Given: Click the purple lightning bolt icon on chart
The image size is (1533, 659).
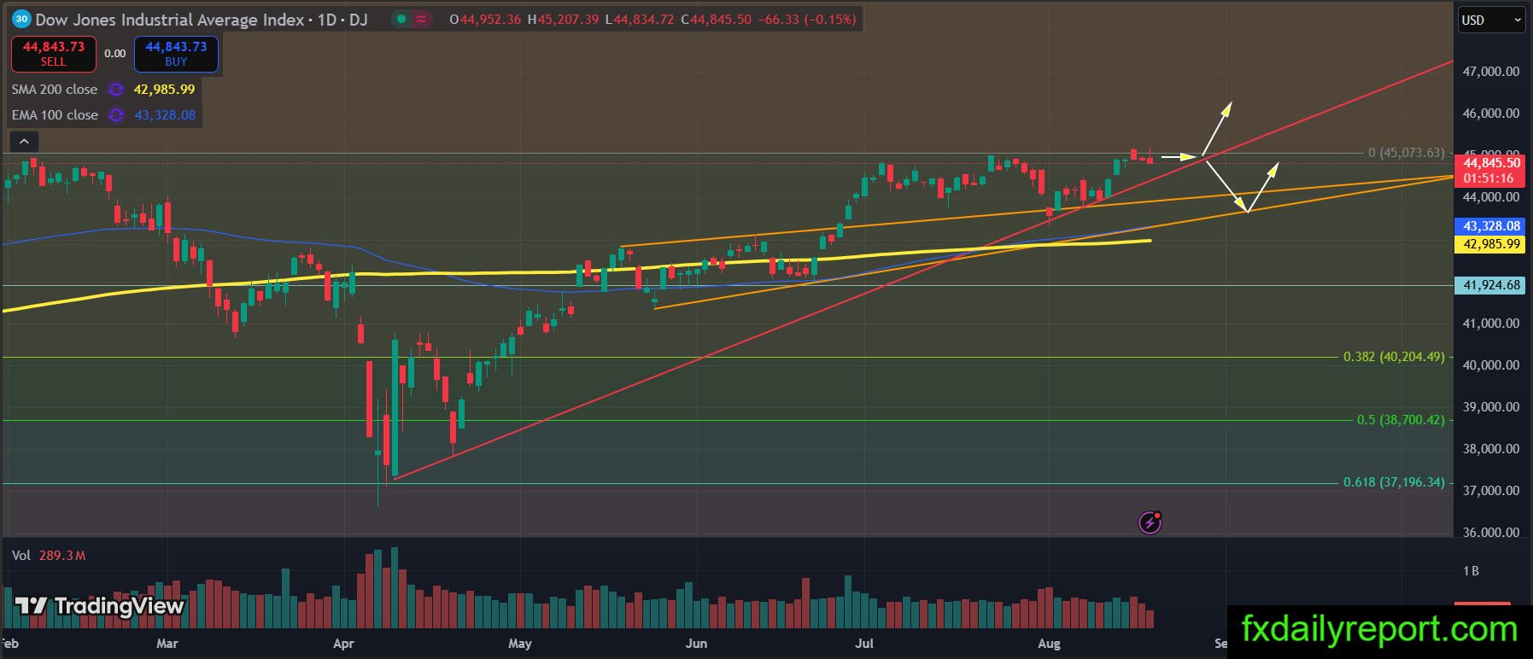Looking at the screenshot, I should click(x=1150, y=522).
